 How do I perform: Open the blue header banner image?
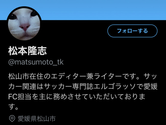[x=83, y=10]
